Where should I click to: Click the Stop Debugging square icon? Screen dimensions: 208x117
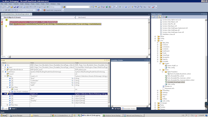[x=126, y=7]
